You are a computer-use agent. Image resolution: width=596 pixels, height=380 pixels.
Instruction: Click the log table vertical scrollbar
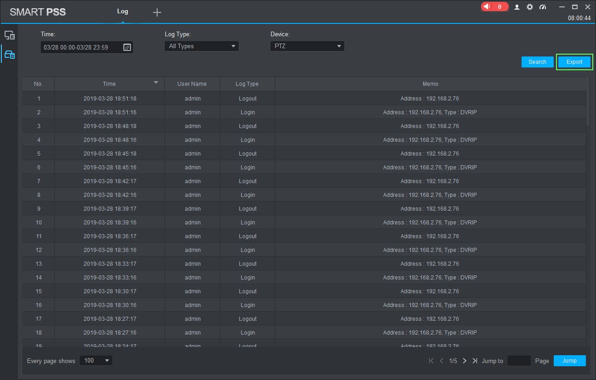(588, 101)
